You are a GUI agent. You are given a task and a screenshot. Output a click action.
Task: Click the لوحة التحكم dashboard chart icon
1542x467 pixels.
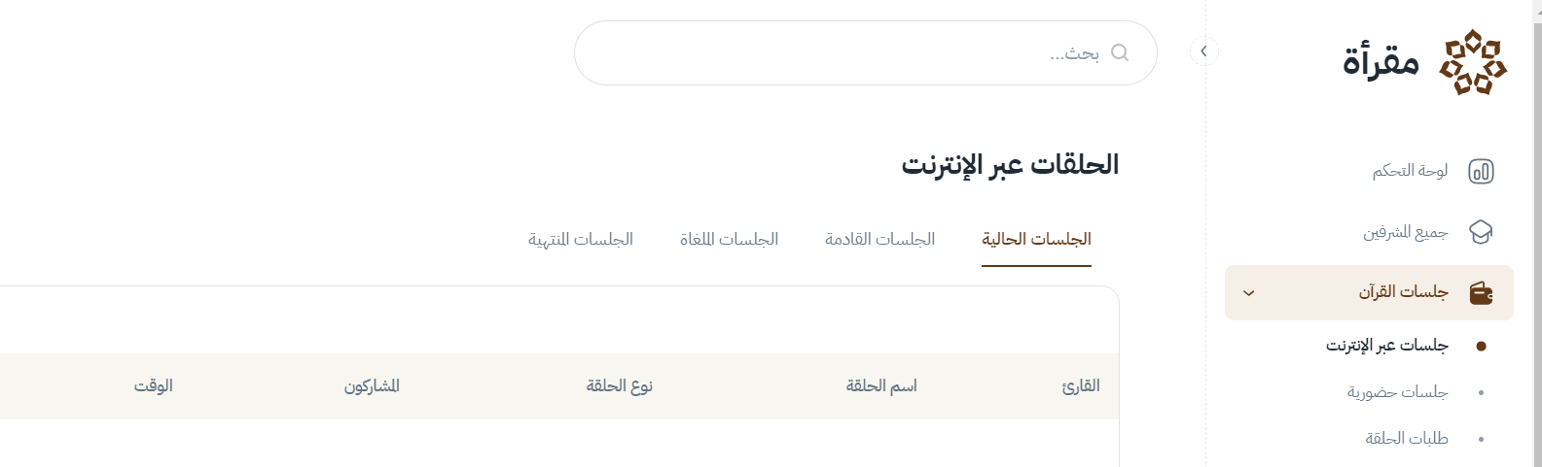pyautogui.click(x=1481, y=172)
